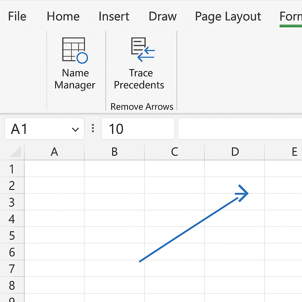Open the Name Manager

point(75,64)
